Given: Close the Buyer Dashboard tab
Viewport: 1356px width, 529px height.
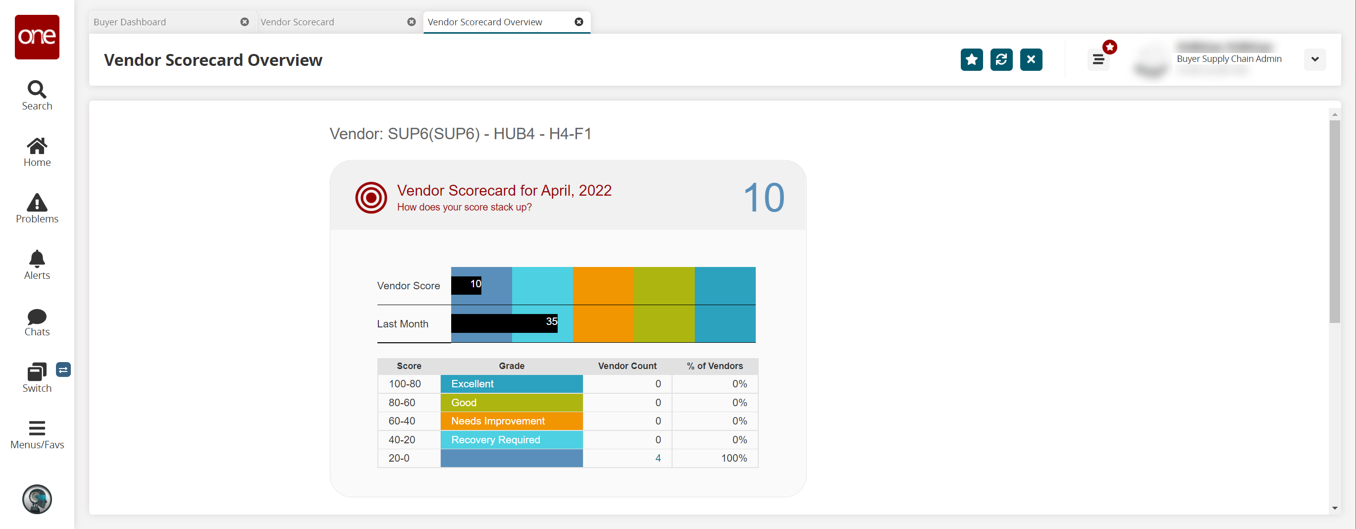Looking at the screenshot, I should (244, 22).
